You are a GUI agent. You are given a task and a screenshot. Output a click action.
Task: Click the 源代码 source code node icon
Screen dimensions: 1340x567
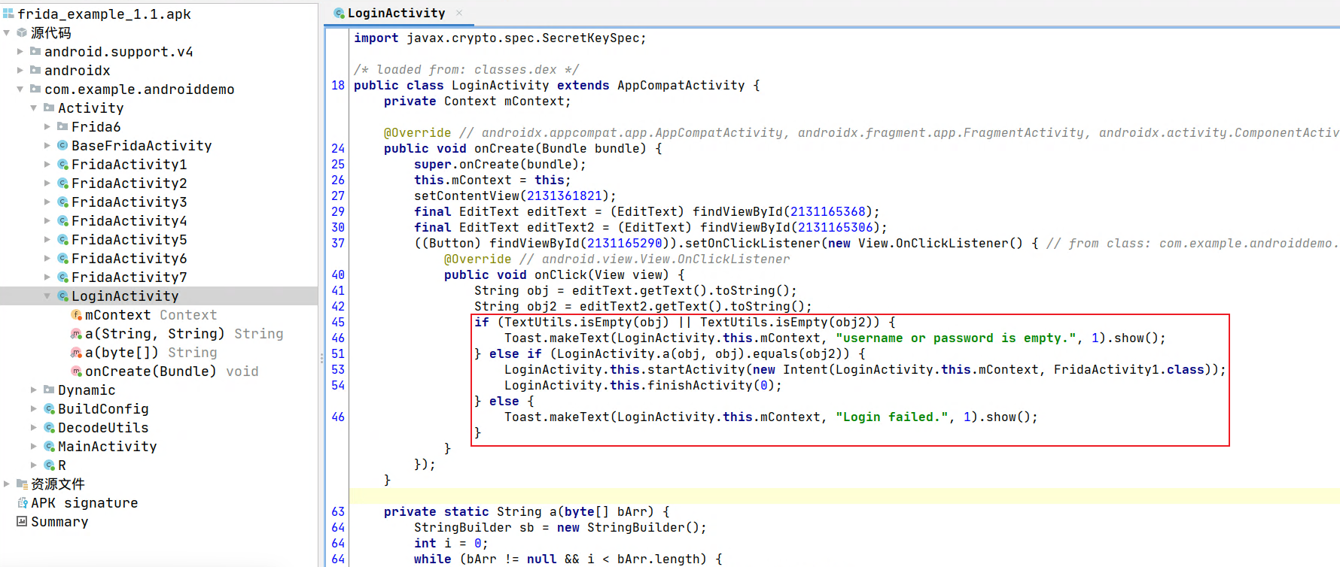point(22,32)
